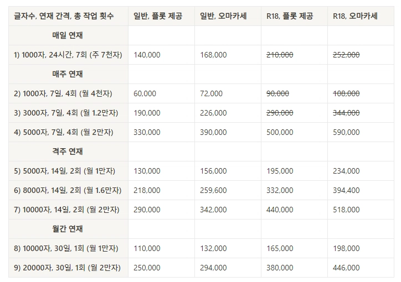Viewport: 401px width, 282px height.
Task: Click the 140,000 price cell
Action: tap(147, 55)
